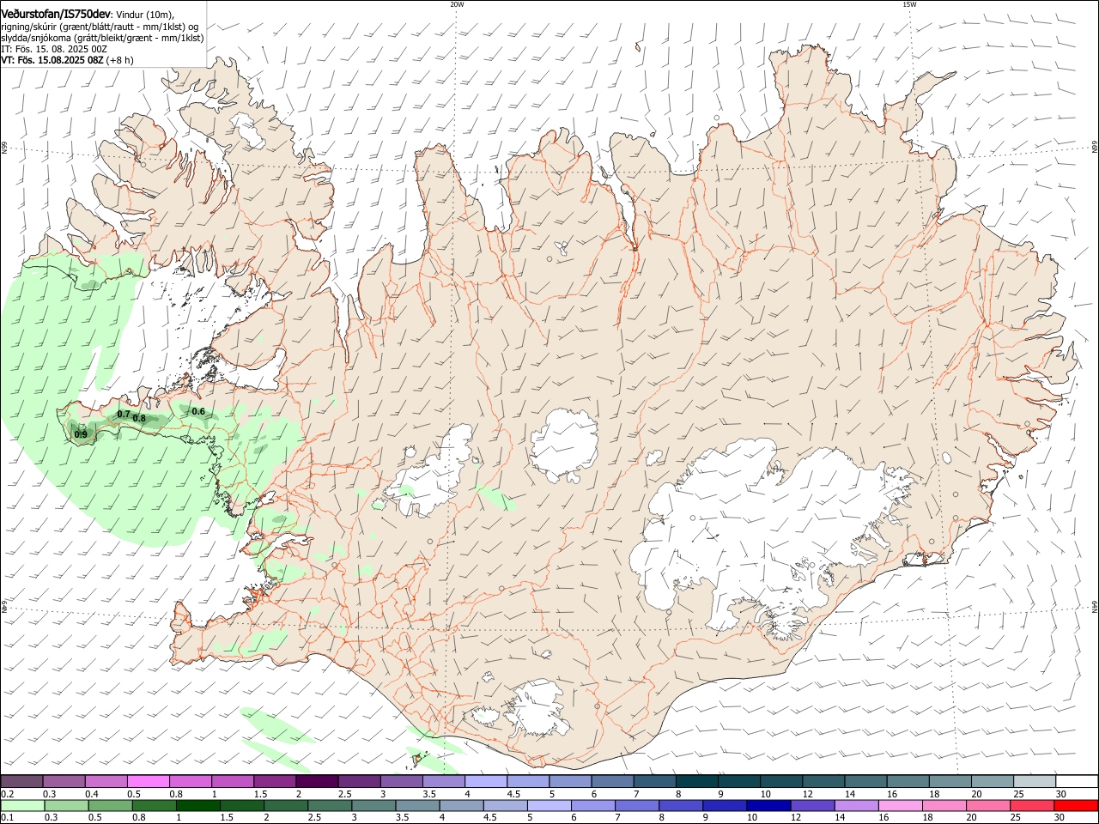Click the large Vatnajökull glacier white area
The height and width of the screenshot is (824, 1099).
click(756, 524)
